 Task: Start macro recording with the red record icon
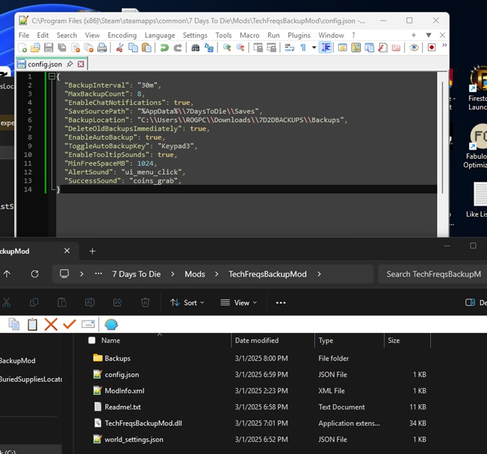click(432, 47)
